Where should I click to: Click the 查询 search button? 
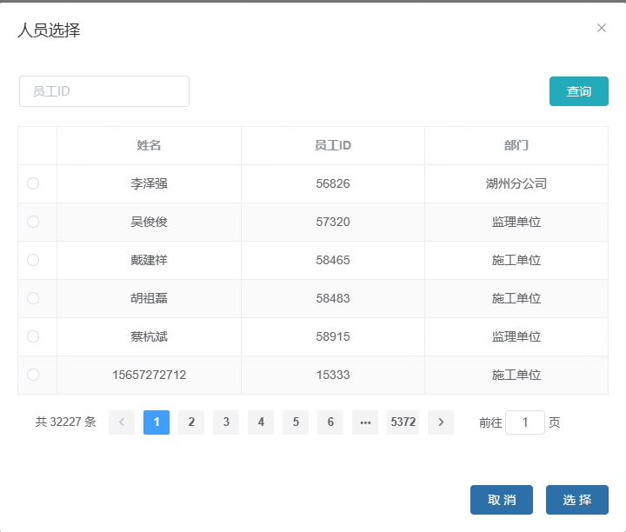[578, 91]
